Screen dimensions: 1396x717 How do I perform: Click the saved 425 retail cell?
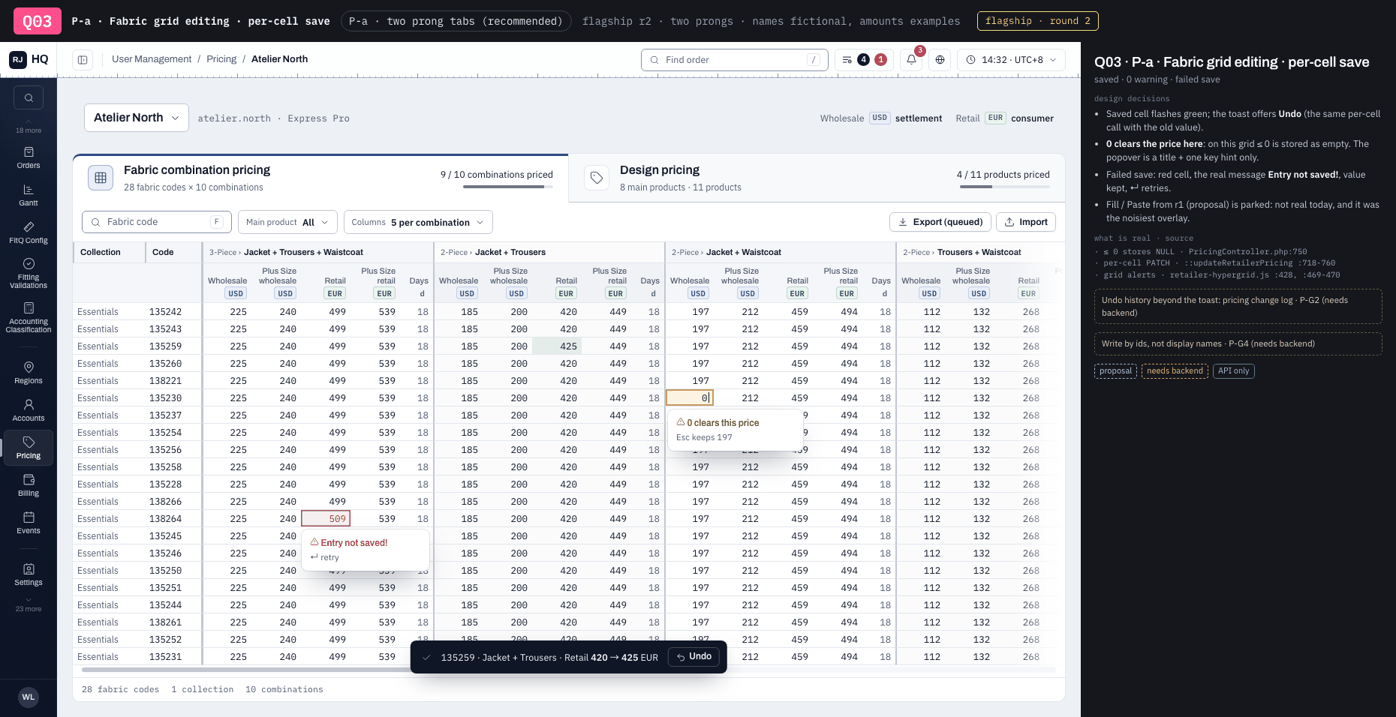pyautogui.click(x=557, y=346)
